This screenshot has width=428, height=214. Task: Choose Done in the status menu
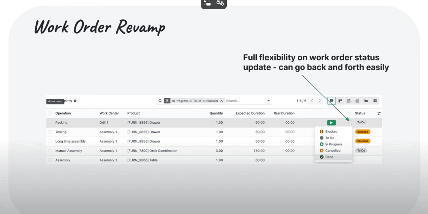(x=329, y=157)
